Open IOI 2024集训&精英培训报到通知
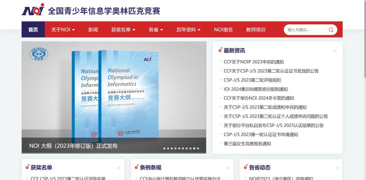The image size is (366, 180). tap(256, 89)
